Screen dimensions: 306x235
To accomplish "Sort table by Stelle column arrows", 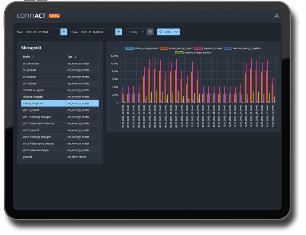I will [x=33, y=57].
